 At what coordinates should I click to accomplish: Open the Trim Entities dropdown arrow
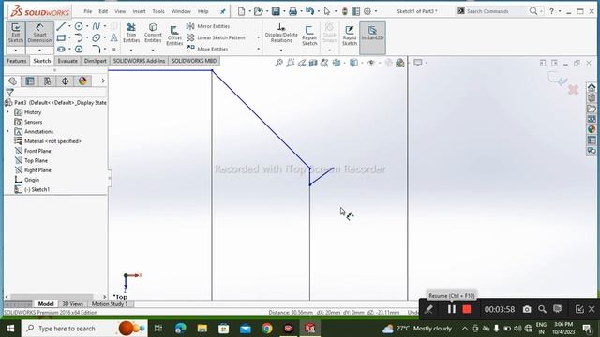131,50
